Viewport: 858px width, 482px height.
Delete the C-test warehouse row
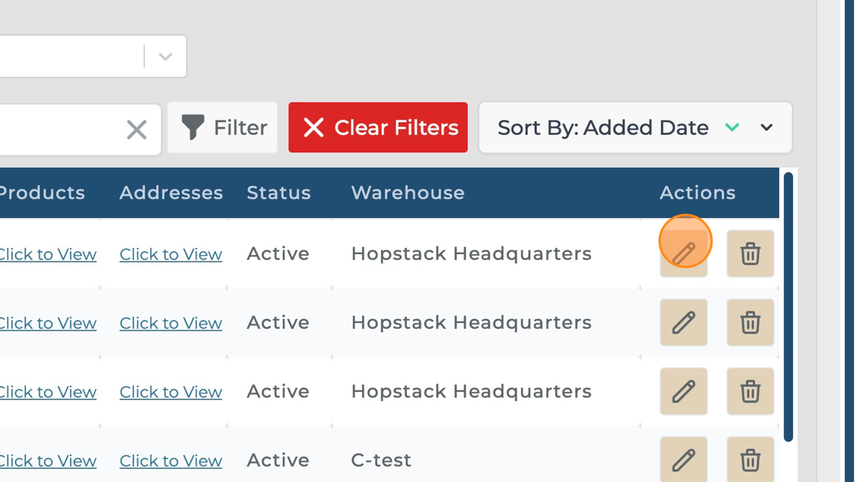[750, 459]
